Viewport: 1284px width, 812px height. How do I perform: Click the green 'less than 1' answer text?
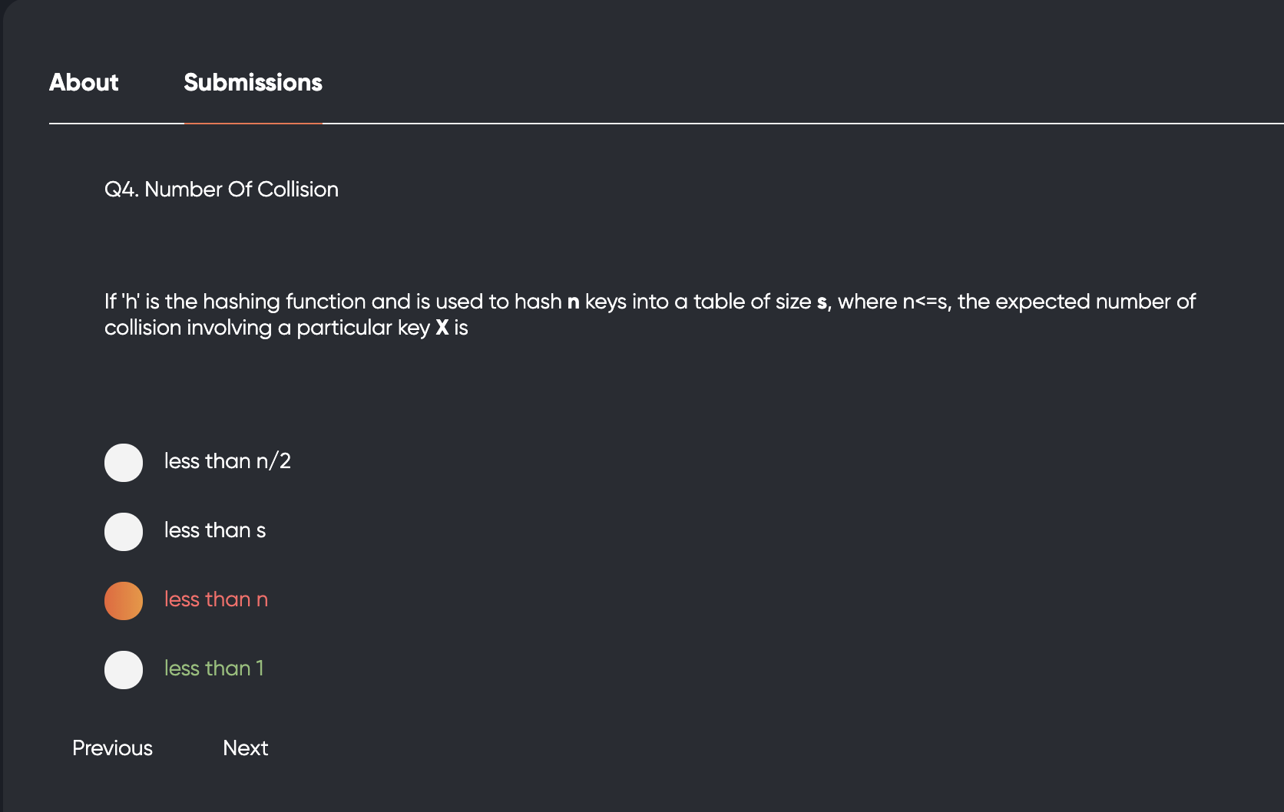coord(214,668)
